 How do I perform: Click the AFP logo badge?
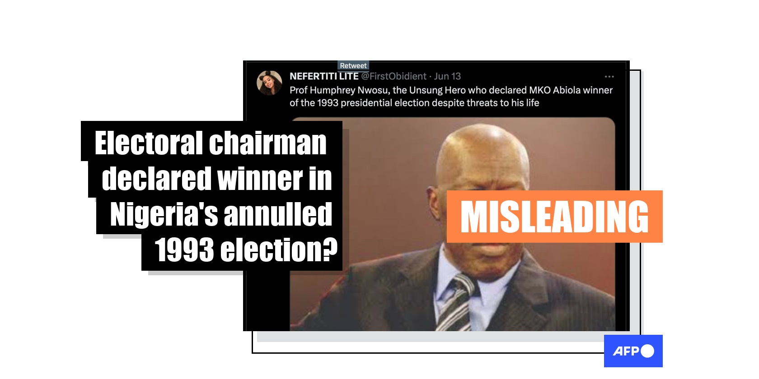click(x=633, y=351)
